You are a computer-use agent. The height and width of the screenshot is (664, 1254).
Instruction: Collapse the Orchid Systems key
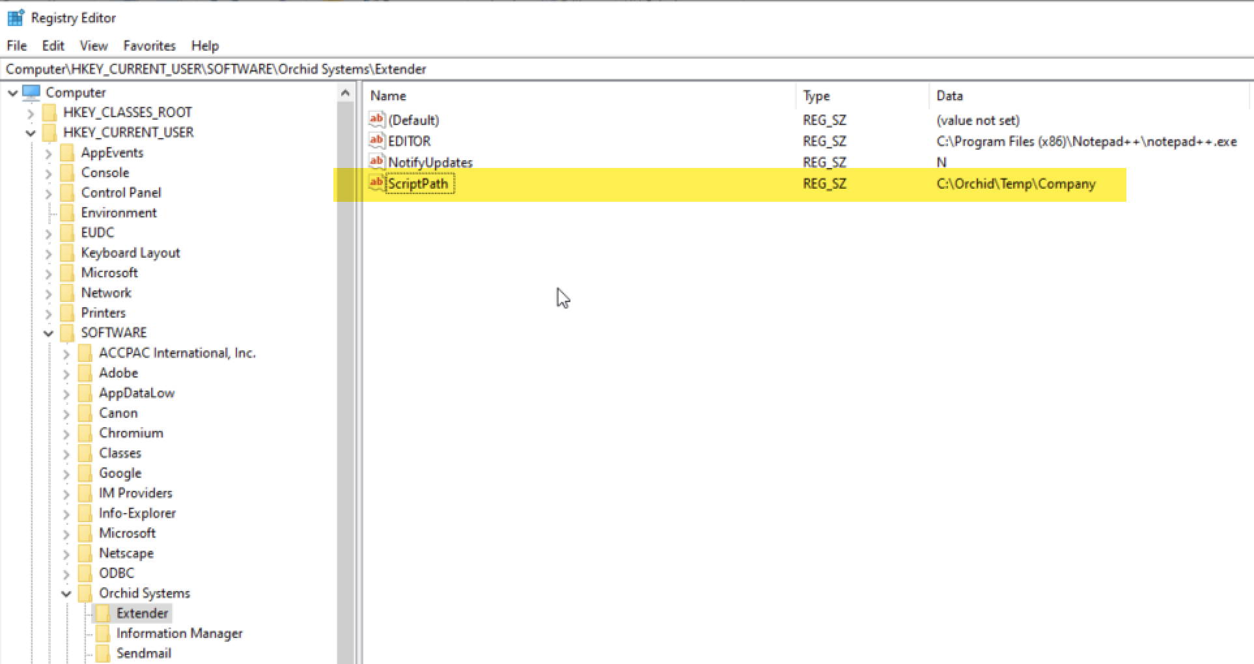[x=66, y=594]
